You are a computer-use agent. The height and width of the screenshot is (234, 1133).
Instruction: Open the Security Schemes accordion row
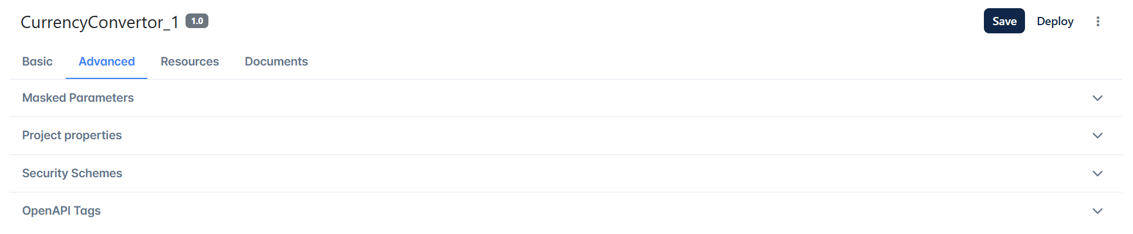[x=566, y=174]
